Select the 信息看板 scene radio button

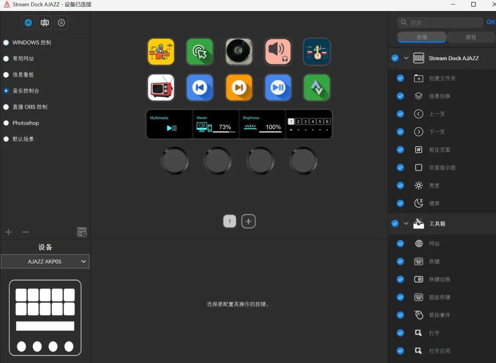coord(6,75)
